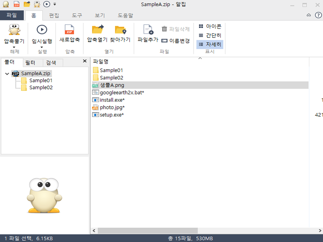Switch to the 도구 ribbon tab
The width and height of the screenshot is (323, 242).
pos(77,16)
